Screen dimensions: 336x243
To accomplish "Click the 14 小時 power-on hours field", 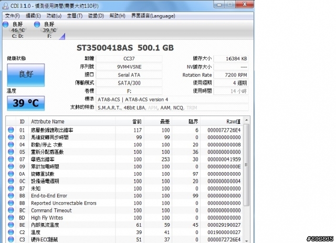I will (x=231, y=91).
